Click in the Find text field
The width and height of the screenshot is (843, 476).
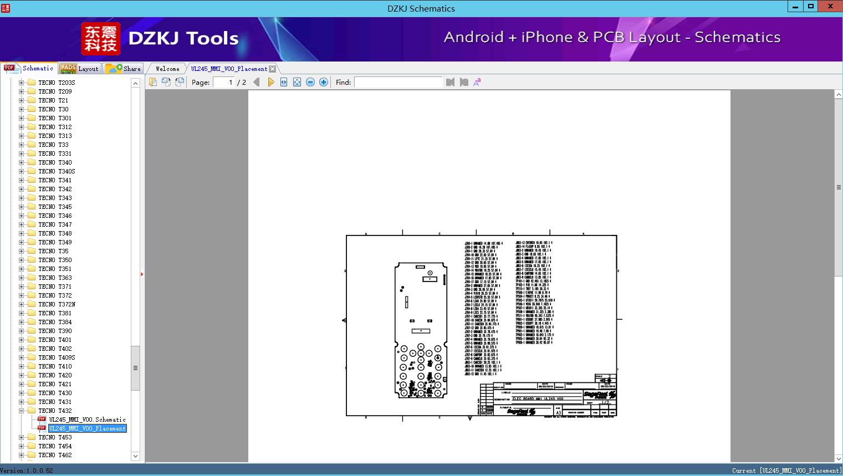point(398,82)
